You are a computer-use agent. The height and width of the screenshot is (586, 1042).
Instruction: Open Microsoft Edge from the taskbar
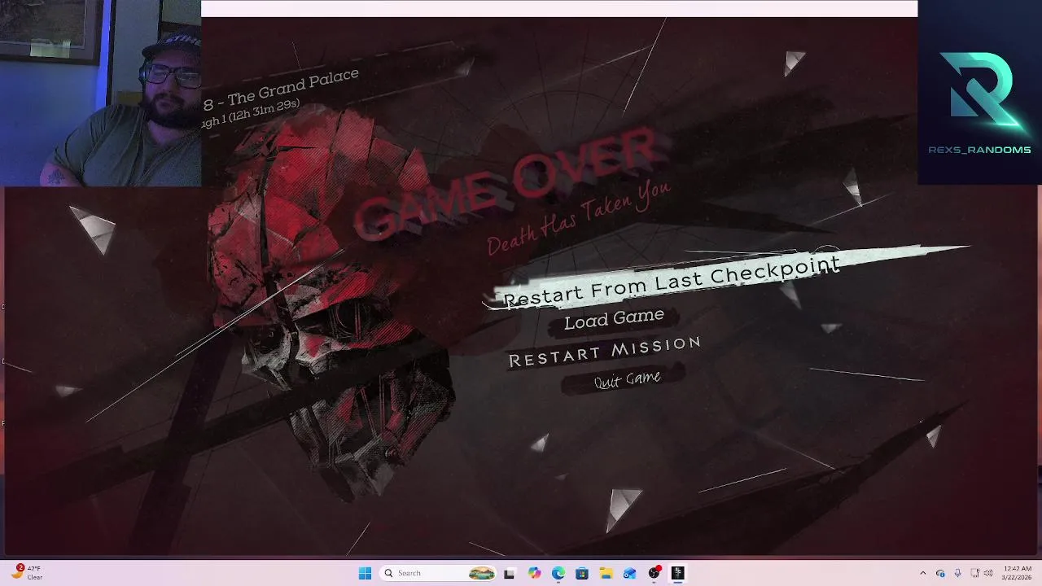[558, 573]
